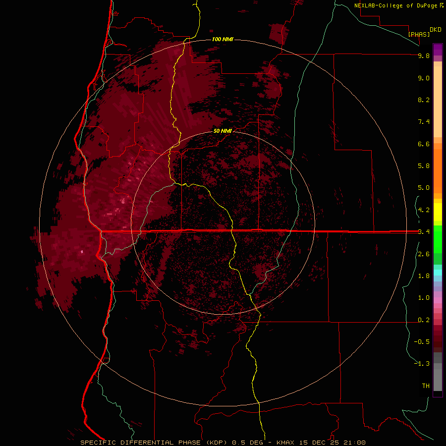Image resolution: width=446 pixels, height=446 pixels.
Task: Click the NEXLAB-College of DuPage label
Action: 395,5
